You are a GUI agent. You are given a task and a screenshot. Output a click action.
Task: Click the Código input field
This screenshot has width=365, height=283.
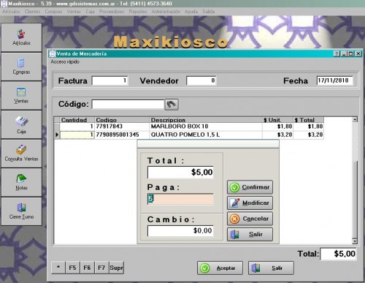128,105
